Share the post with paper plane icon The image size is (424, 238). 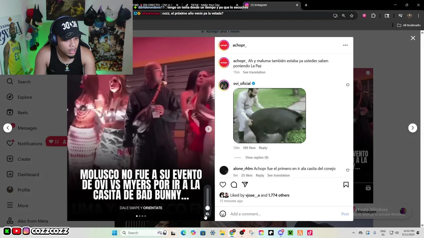pos(245,185)
